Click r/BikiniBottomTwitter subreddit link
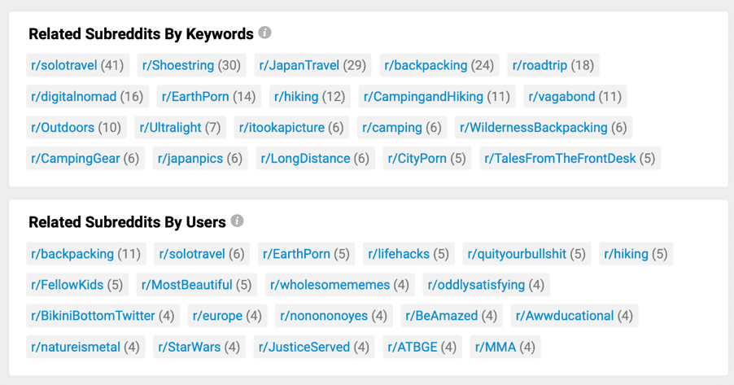The height and width of the screenshot is (385, 734). 94,316
